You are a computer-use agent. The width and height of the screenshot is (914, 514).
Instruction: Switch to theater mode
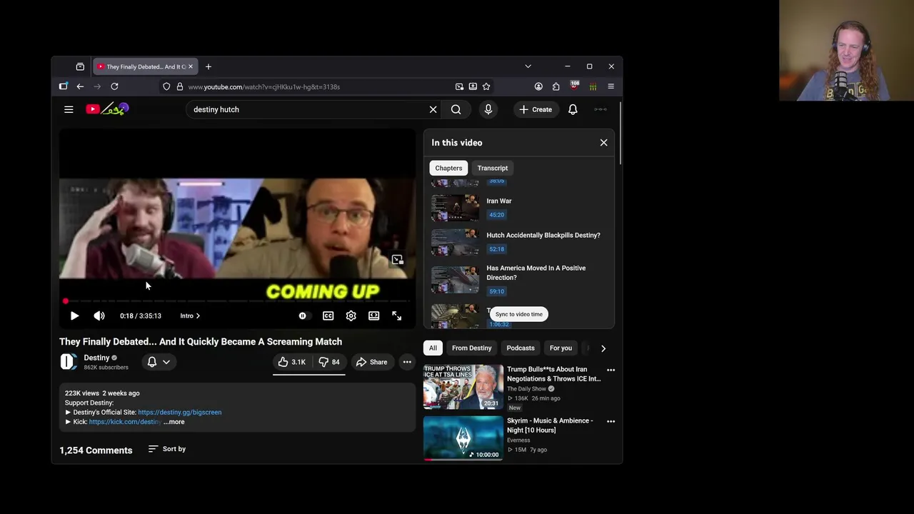pos(373,316)
